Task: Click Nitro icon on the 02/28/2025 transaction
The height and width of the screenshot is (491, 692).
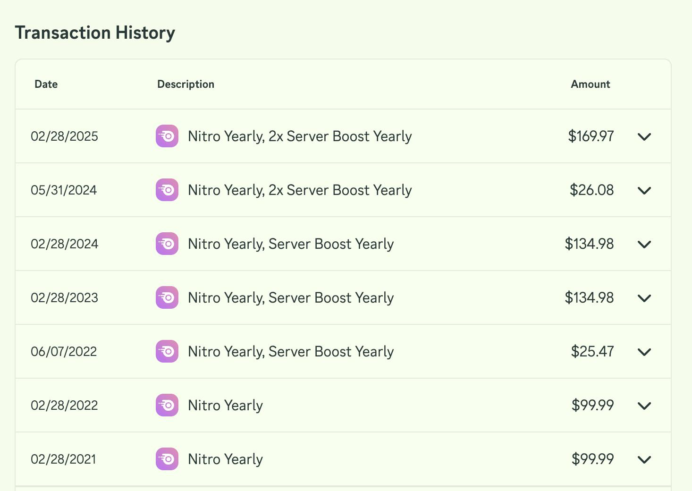Action: point(167,136)
